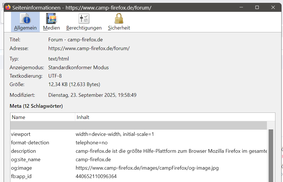Click the Forum - camp-firefox.de title field
The height and width of the screenshot is (182, 283).
[x=76, y=40]
